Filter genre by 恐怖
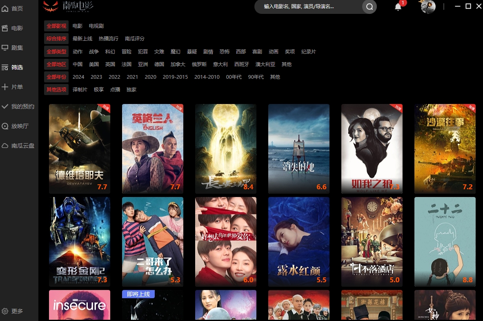This screenshot has height=321, width=483. click(225, 52)
